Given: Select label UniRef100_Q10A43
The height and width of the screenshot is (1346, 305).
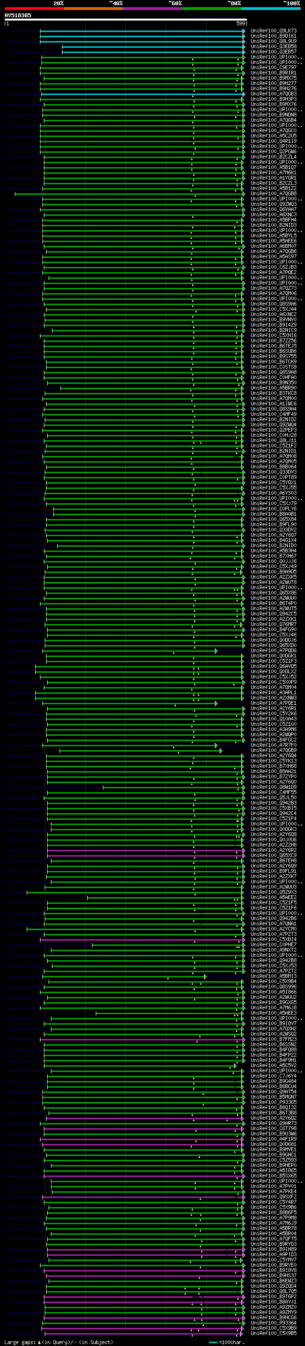Looking at the screenshot, I should coord(273,719).
